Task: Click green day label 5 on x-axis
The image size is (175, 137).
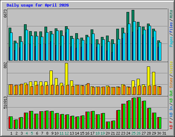Action: point(32,133)
